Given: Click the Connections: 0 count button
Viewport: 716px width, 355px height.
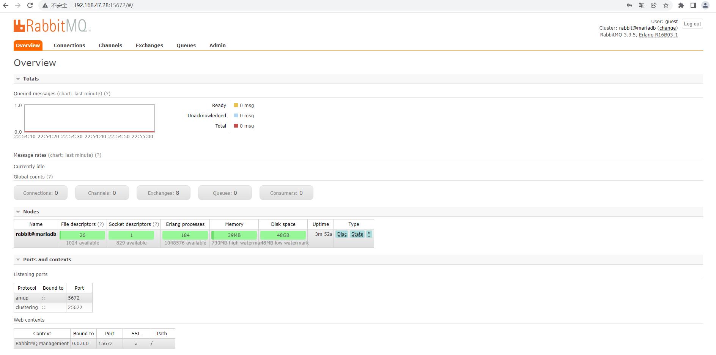Looking at the screenshot, I should pos(41,193).
